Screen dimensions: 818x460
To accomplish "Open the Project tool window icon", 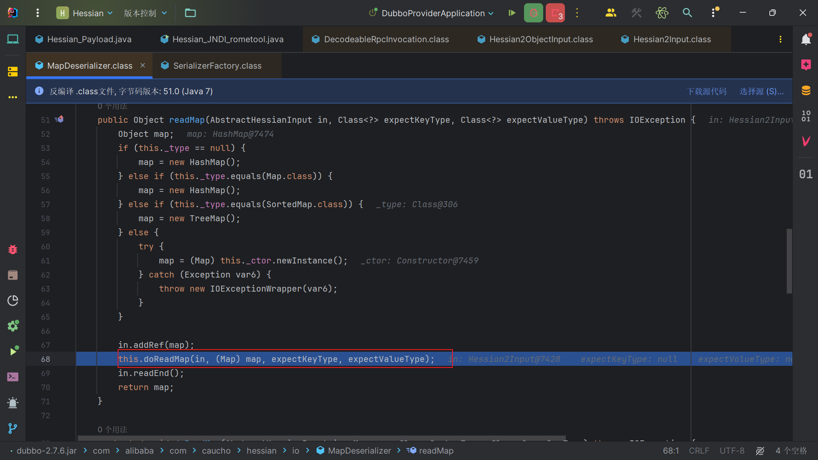I will coord(13,39).
